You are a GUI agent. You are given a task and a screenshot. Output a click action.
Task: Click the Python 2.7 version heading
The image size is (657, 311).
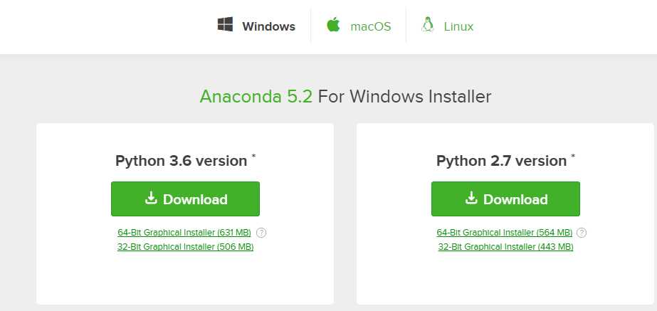(502, 161)
